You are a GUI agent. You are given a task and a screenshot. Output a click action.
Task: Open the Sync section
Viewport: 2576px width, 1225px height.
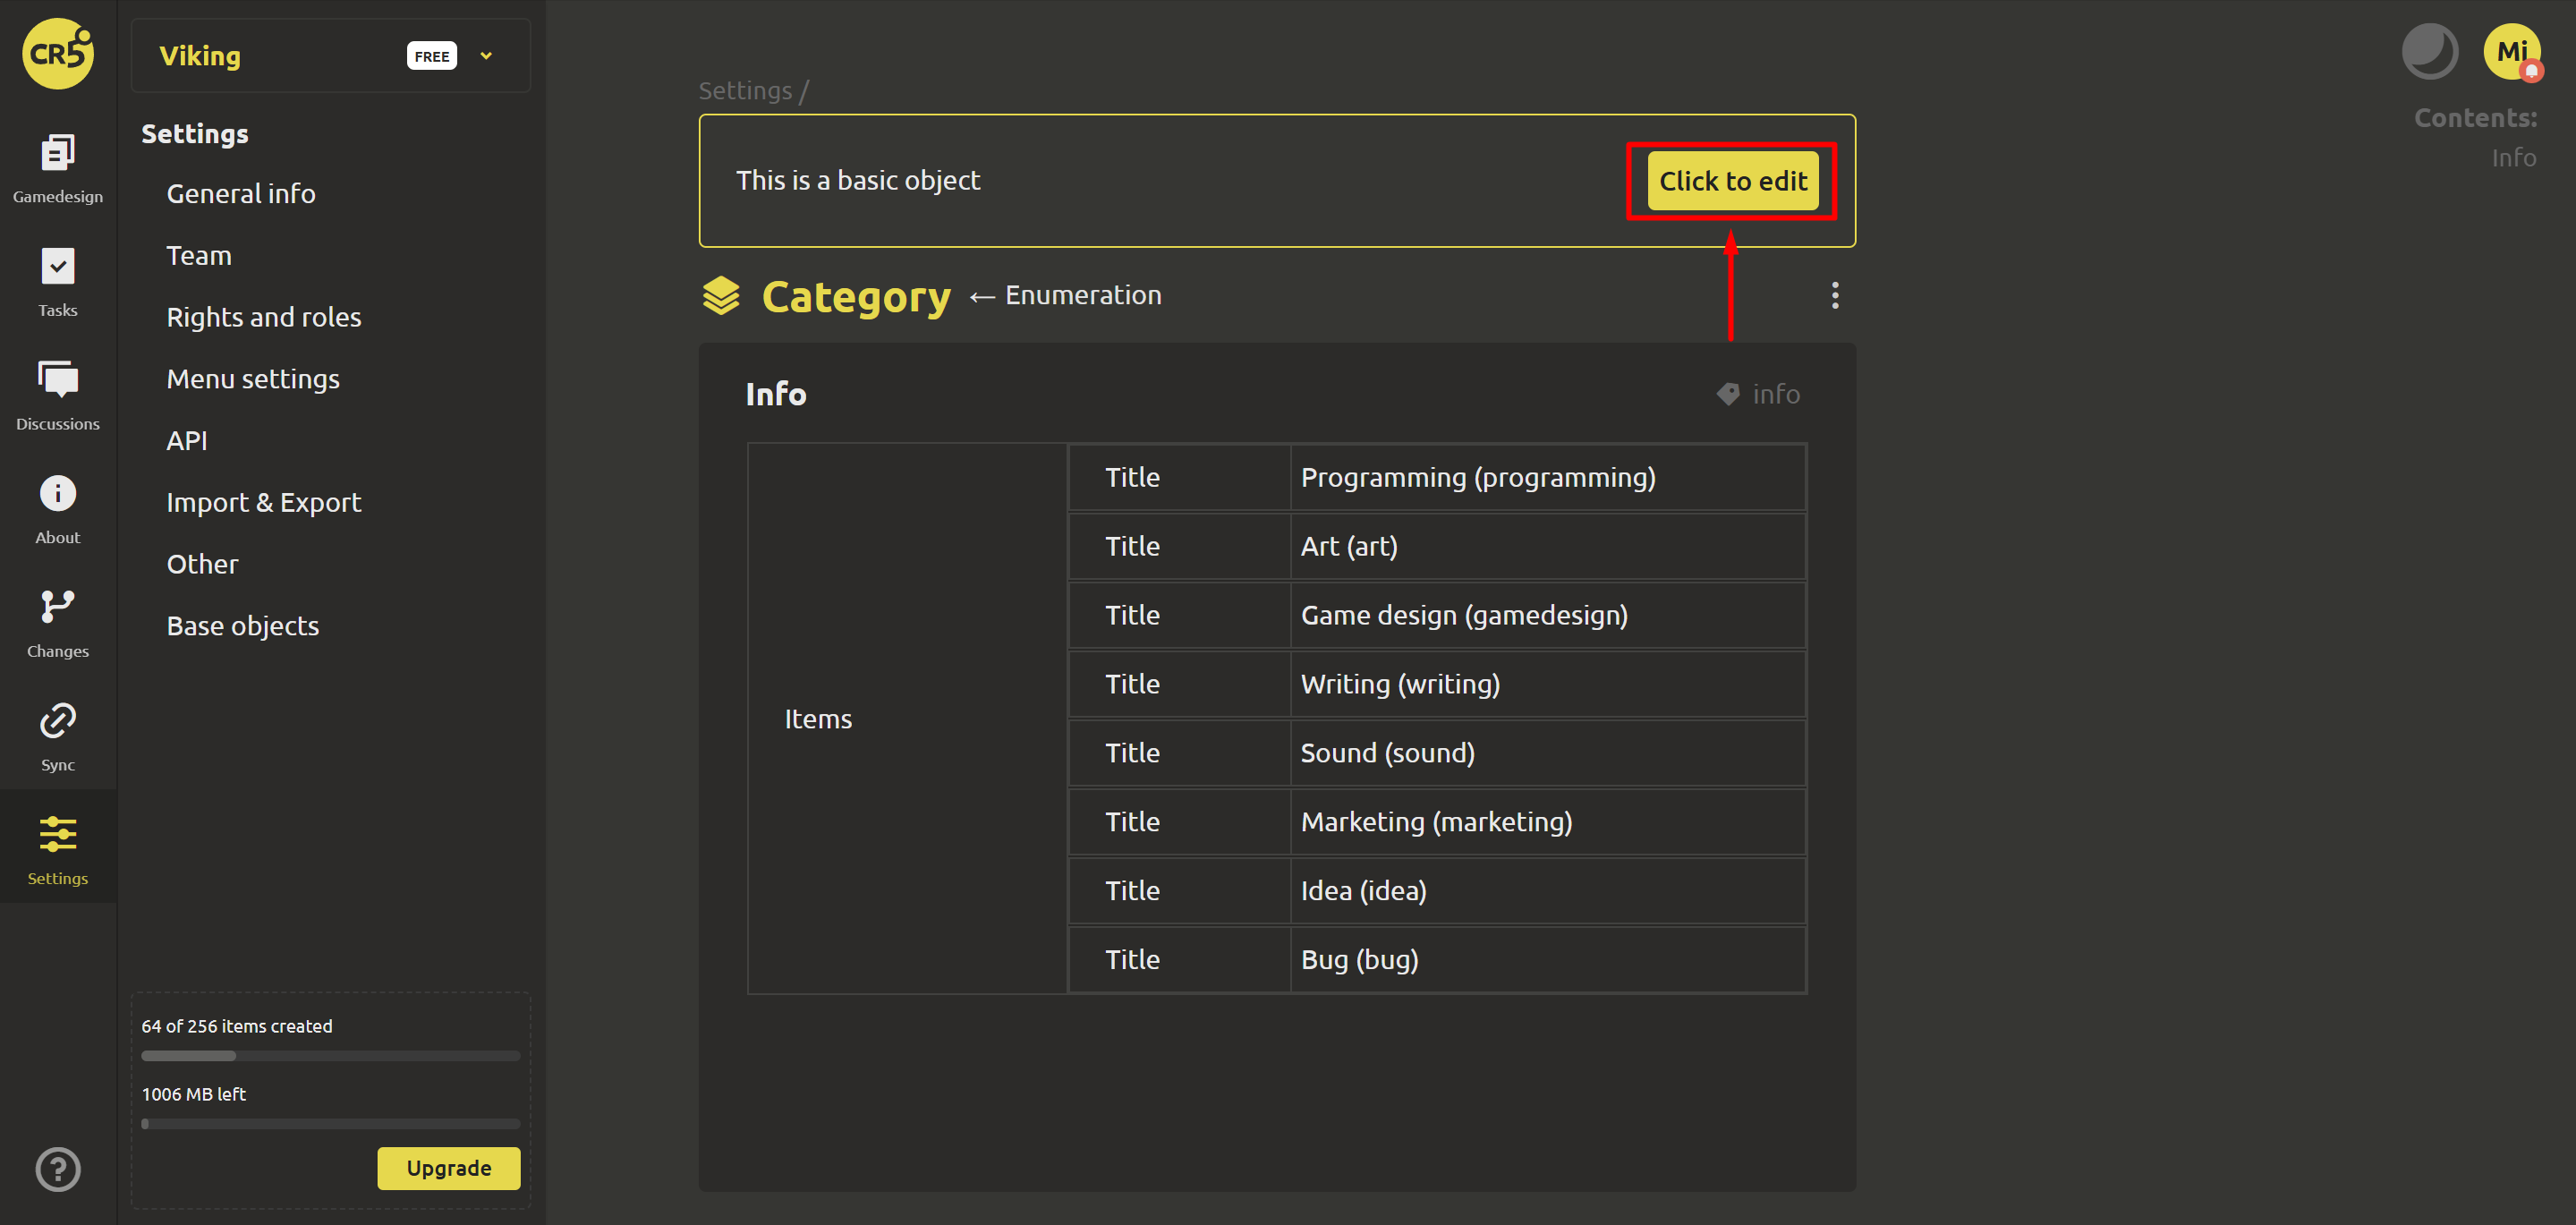(x=58, y=737)
